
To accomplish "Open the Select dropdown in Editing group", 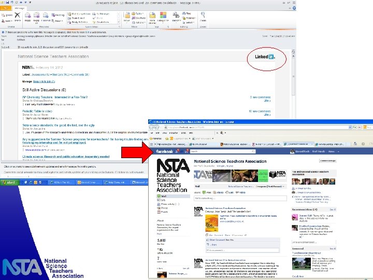I will 189,22.
